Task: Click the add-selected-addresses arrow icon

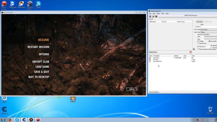Action: tap(194, 49)
